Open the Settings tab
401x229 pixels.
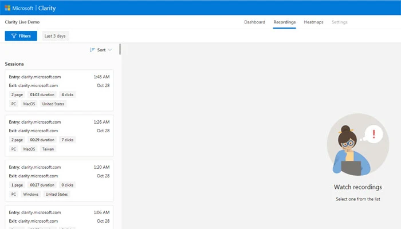[x=339, y=22]
